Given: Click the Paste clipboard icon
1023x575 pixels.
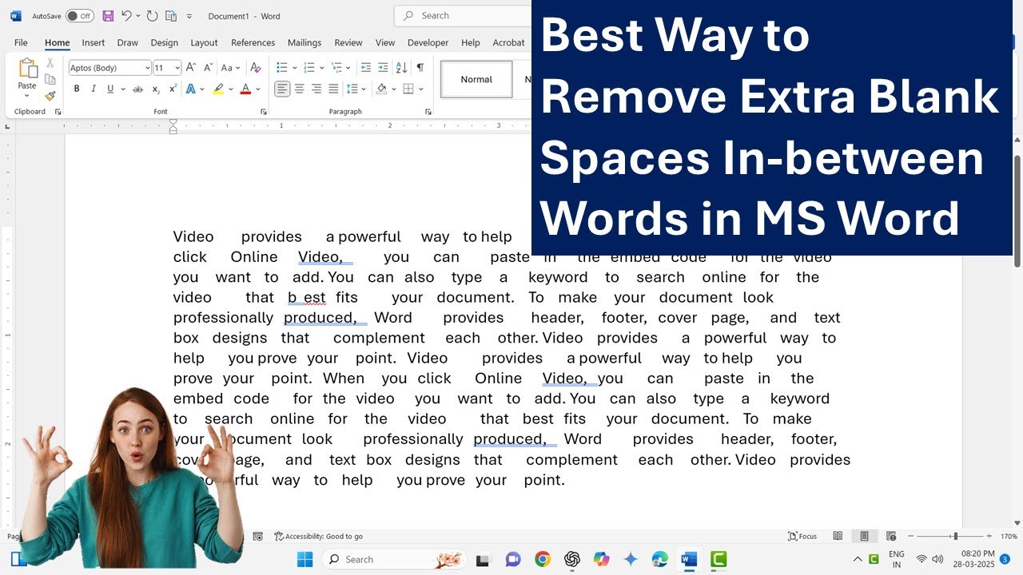Looking at the screenshot, I should [x=27, y=69].
